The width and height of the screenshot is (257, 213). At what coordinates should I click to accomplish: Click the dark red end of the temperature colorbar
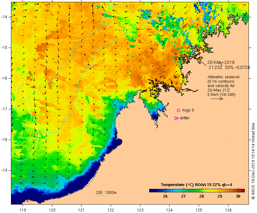pyautogui.click(x=243, y=190)
